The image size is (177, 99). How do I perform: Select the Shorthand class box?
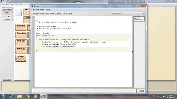tap(21, 27)
